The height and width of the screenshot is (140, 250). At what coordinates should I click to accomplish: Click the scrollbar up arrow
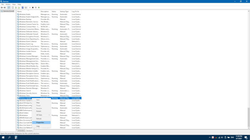[248, 11]
